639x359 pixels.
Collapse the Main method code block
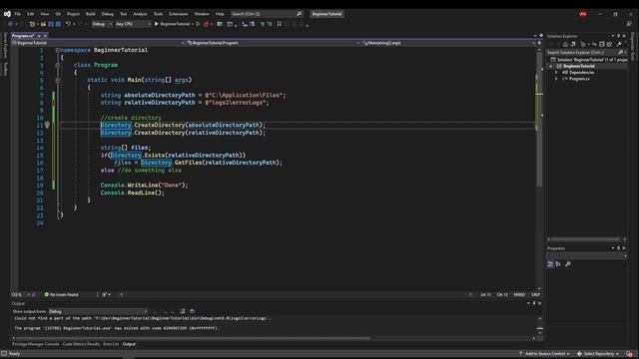pos(58,80)
